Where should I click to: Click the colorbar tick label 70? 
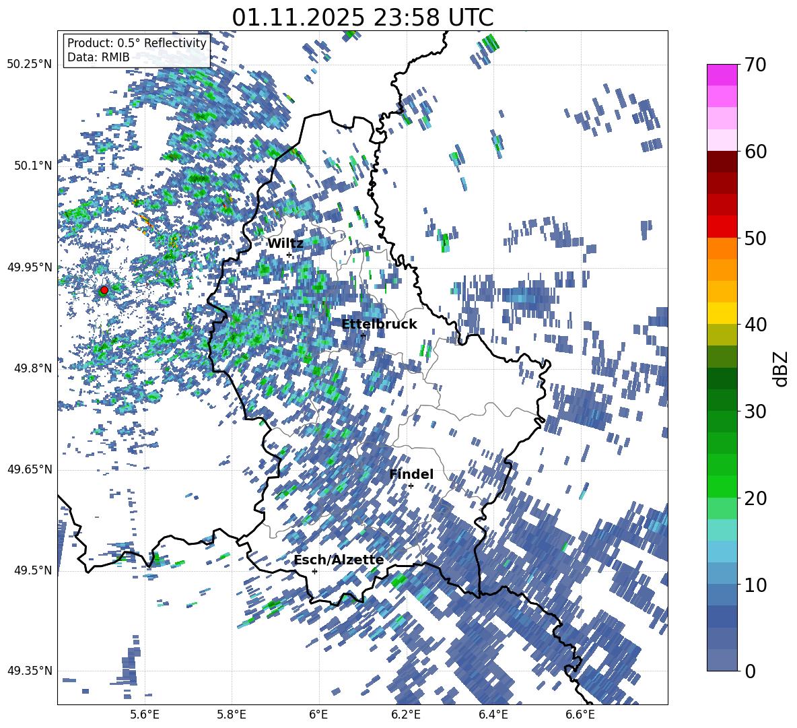click(755, 65)
